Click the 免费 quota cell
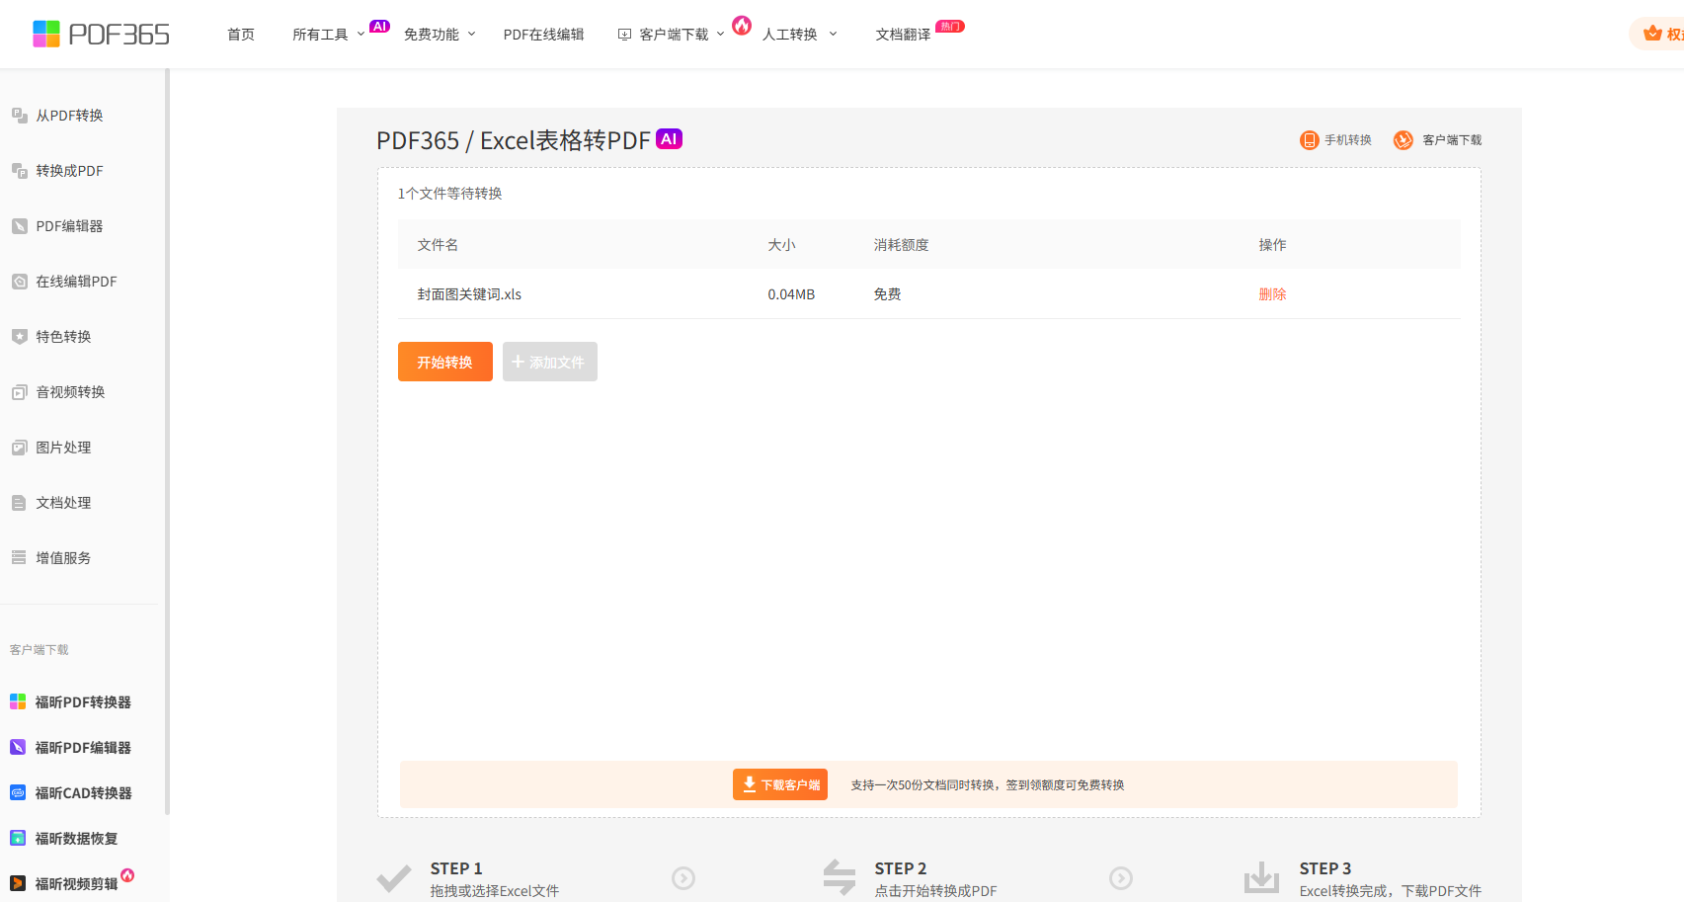Screen dimensions: 1684x902 (887, 294)
